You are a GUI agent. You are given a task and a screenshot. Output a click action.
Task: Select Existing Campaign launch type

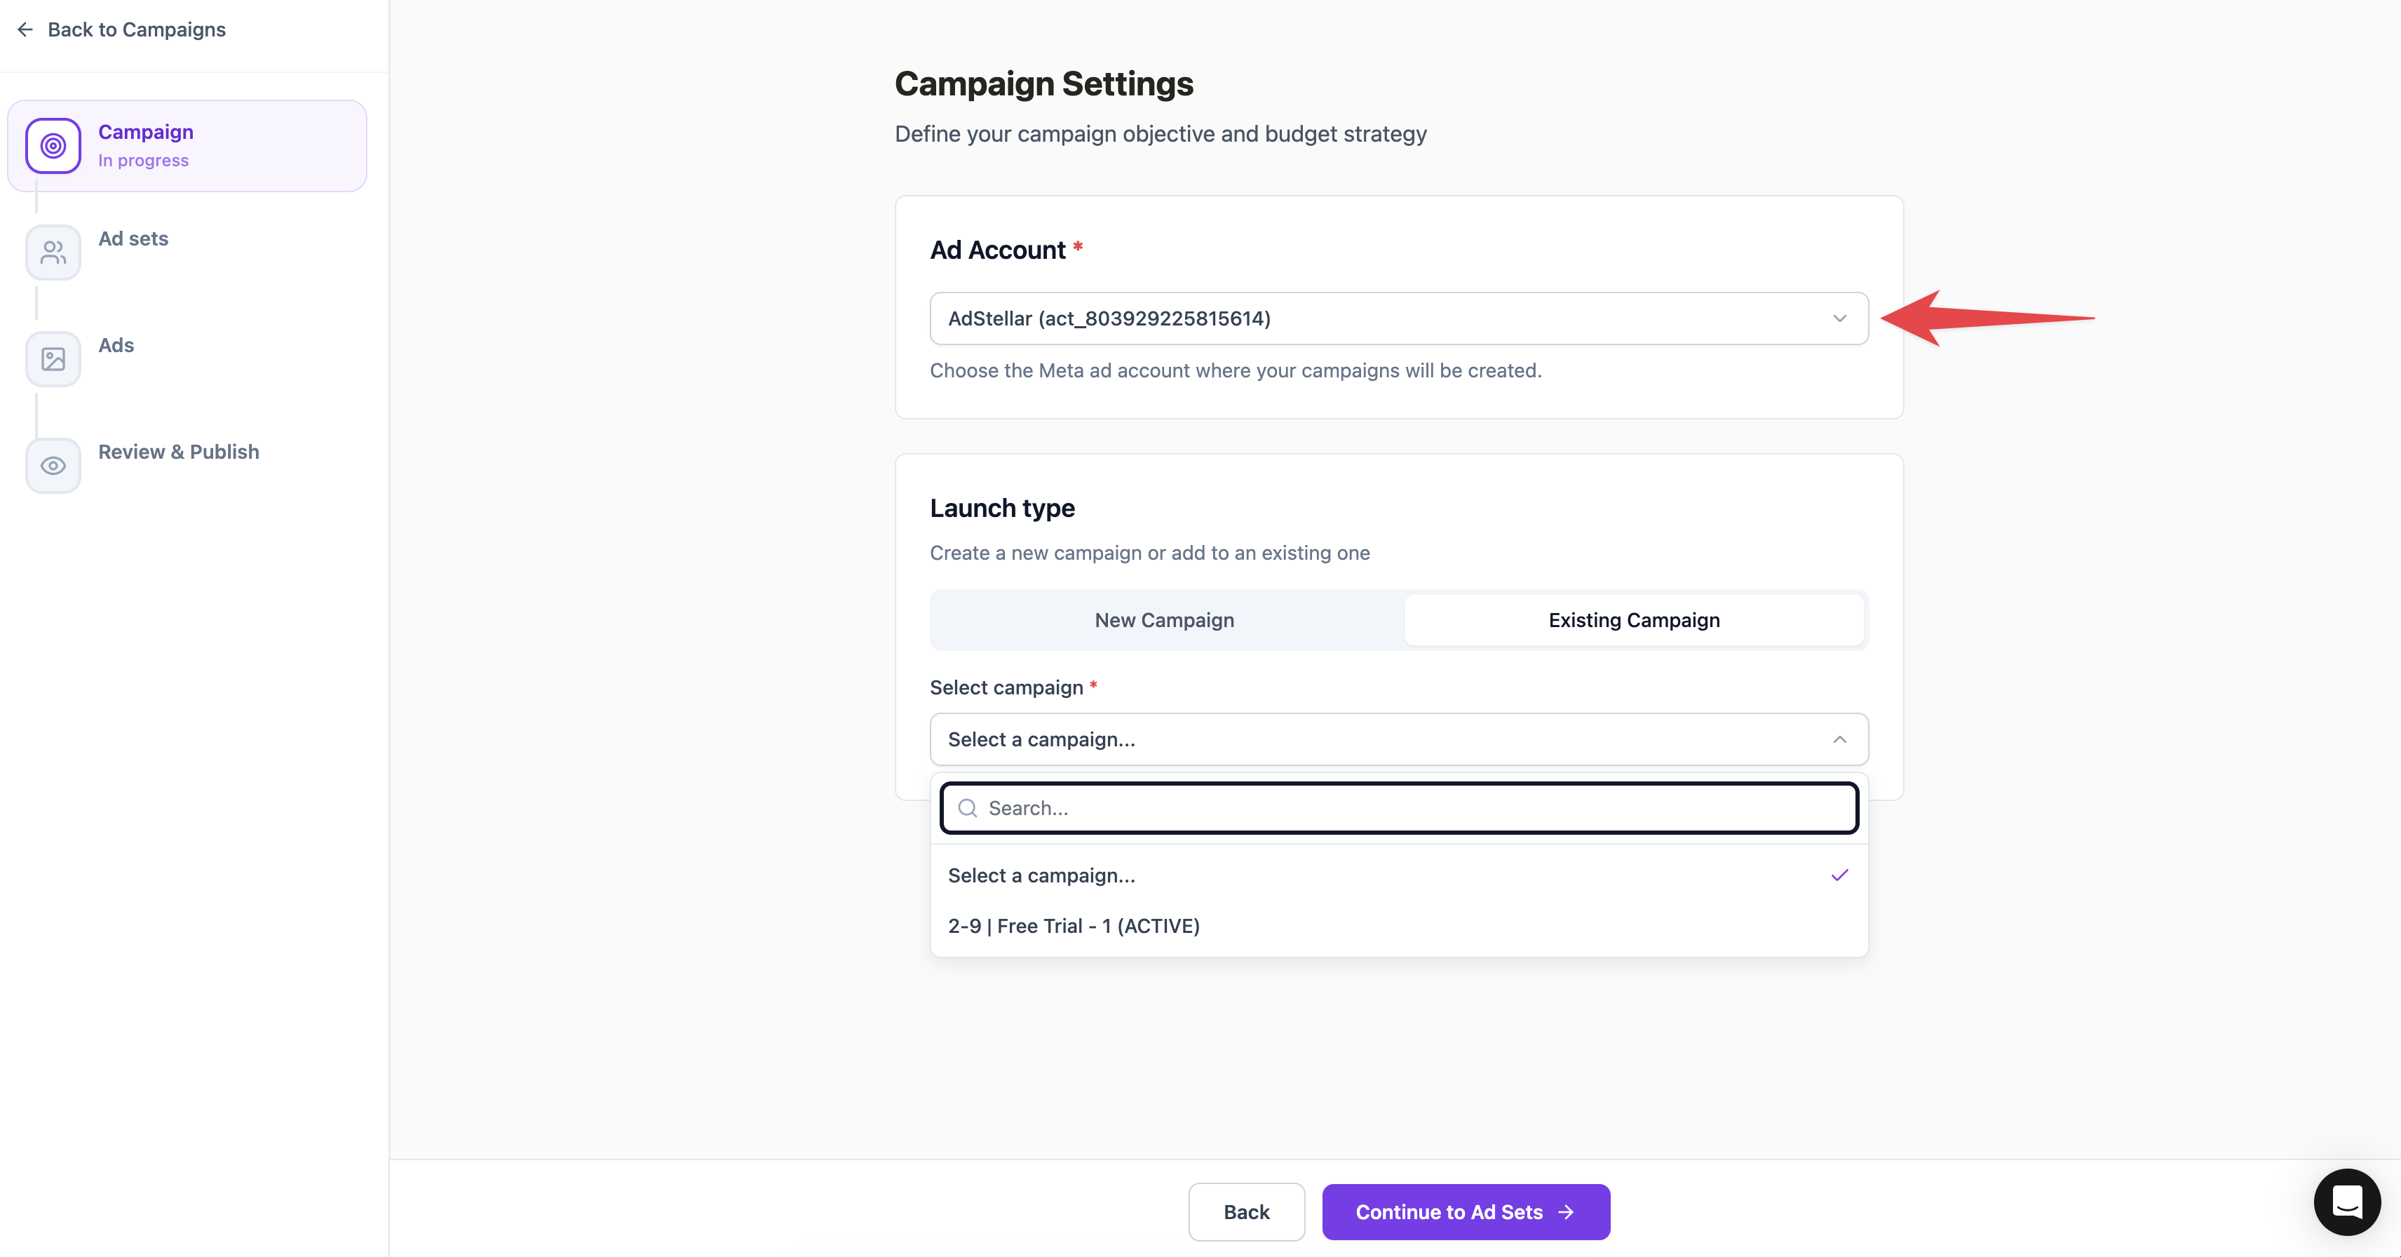(x=1633, y=620)
